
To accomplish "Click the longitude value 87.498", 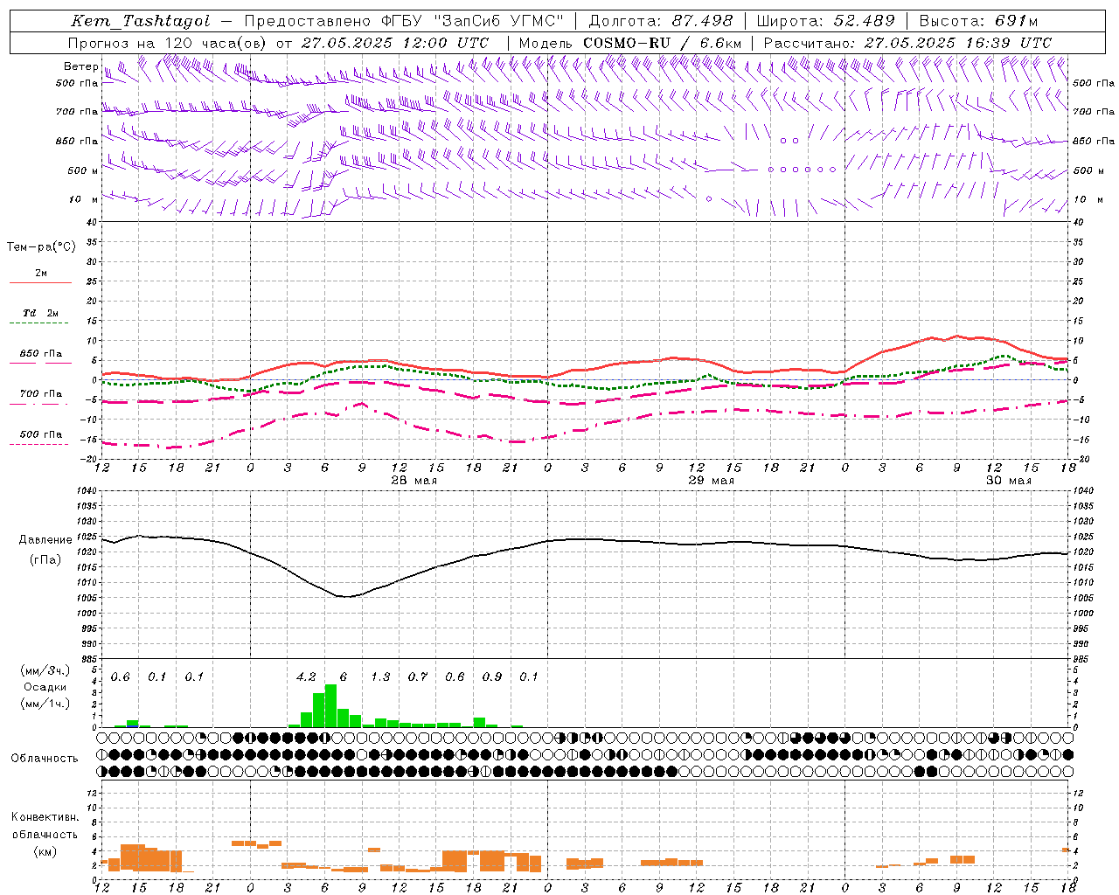I will pos(703,21).
